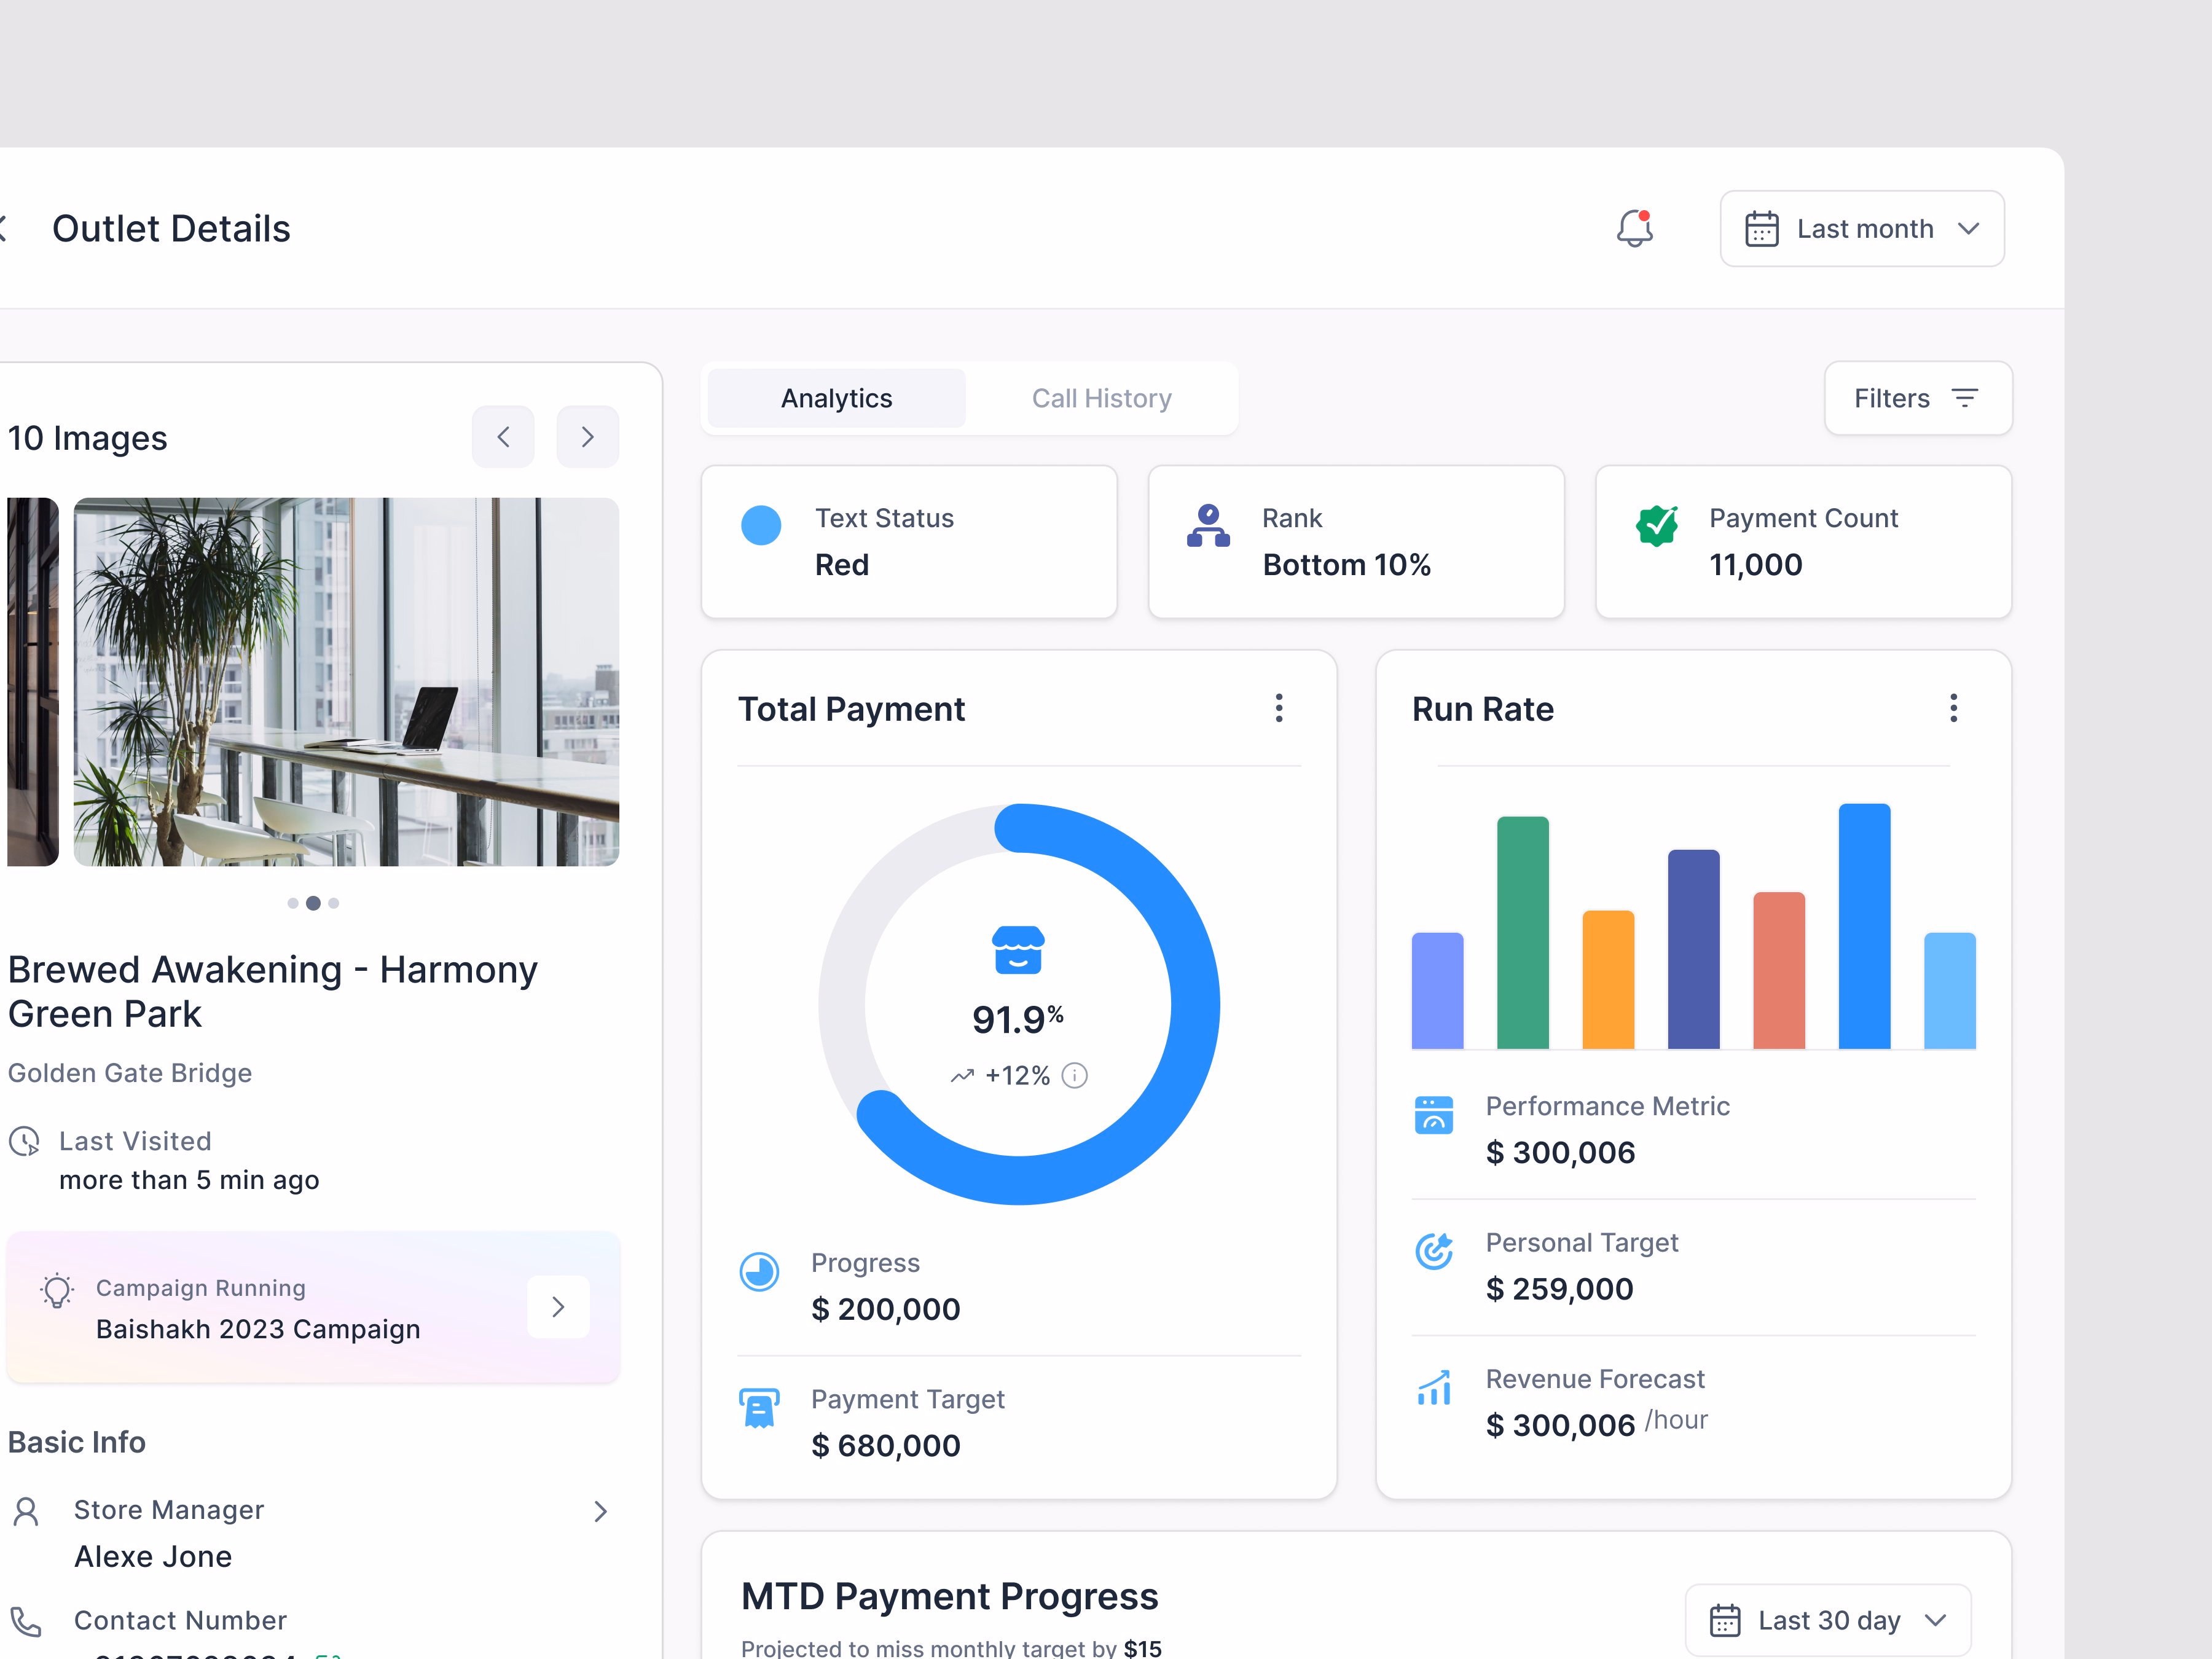This screenshot has height=1659, width=2212.
Task: Click the Payment Target receipt icon
Action: (759, 1408)
